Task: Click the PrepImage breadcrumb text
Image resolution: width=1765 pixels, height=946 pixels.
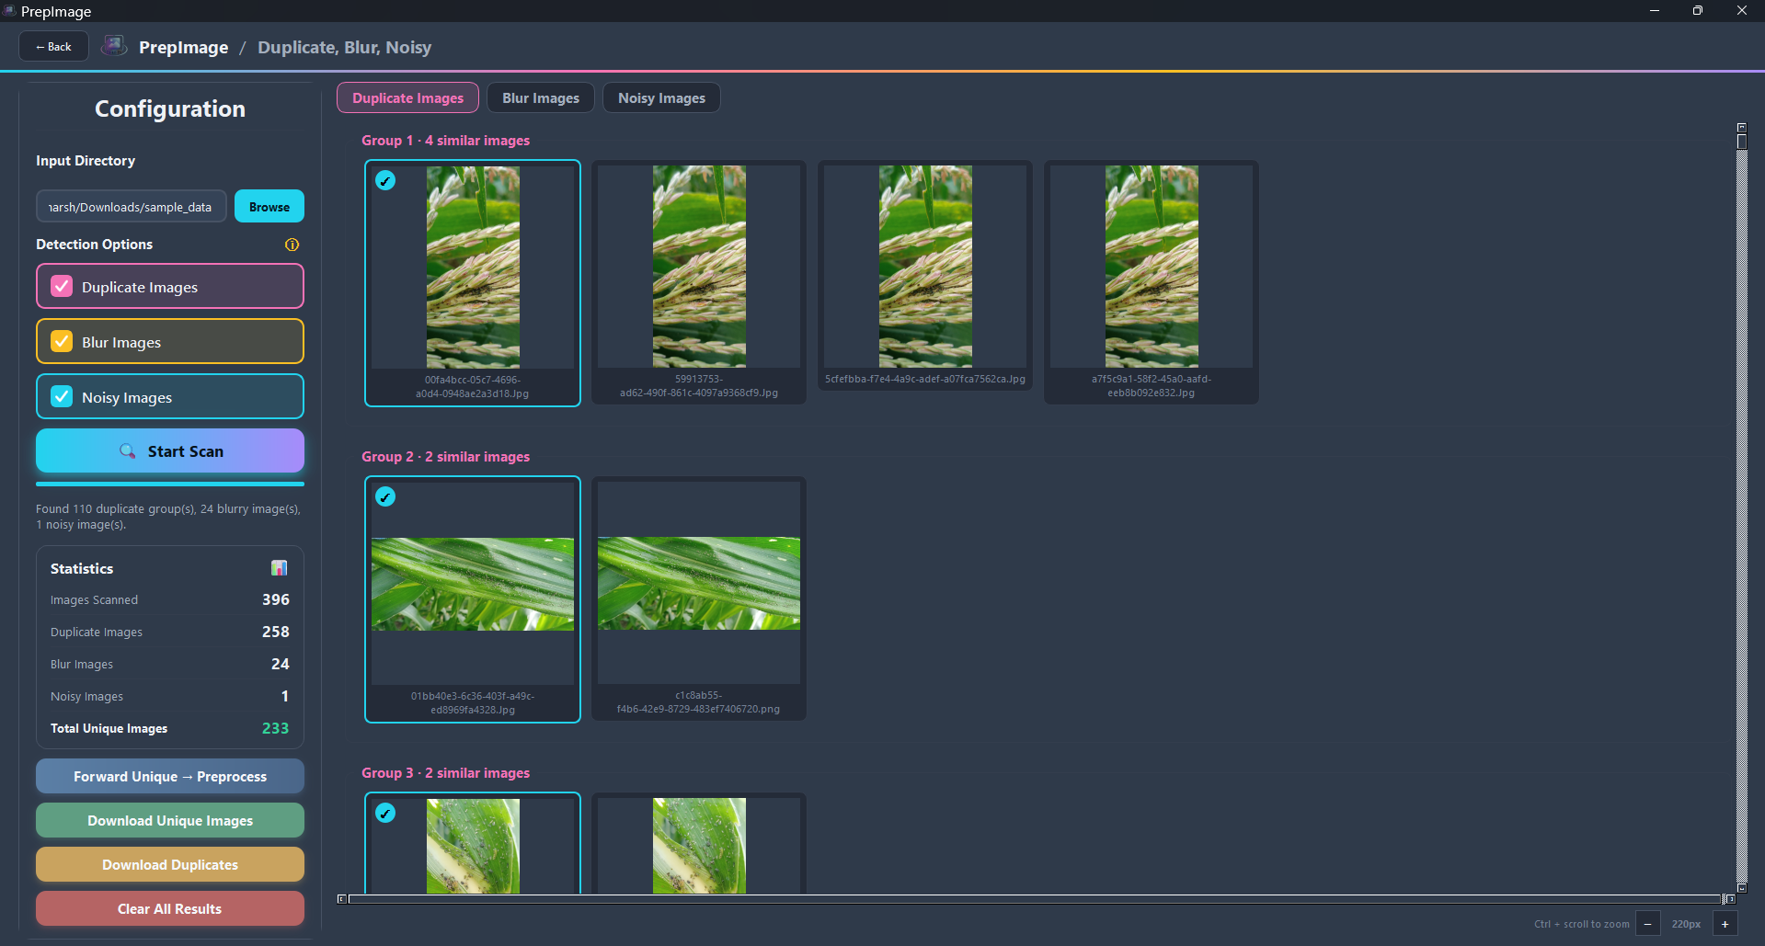Action: point(183,47)
